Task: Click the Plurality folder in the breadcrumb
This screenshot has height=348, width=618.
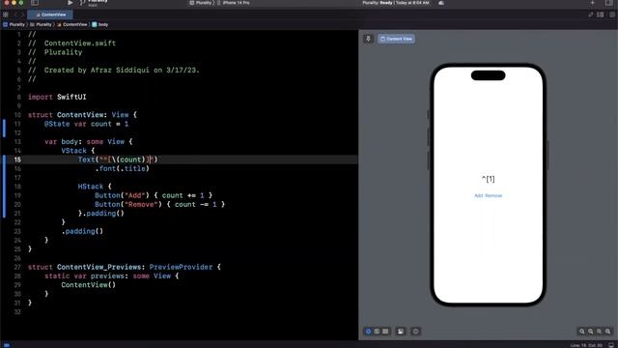Action: click(x=41, y=24)
